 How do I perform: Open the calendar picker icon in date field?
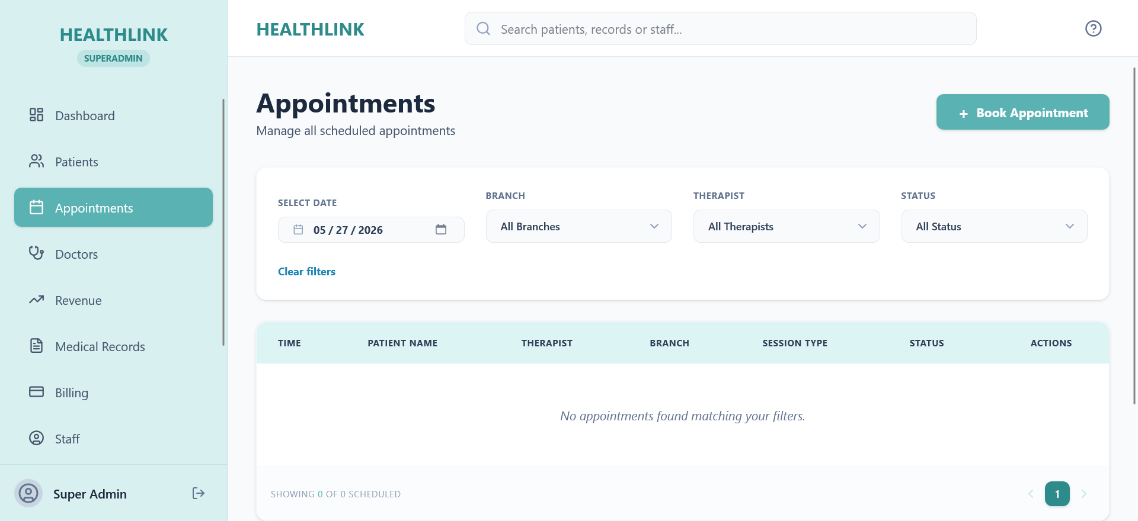(441, 230)
